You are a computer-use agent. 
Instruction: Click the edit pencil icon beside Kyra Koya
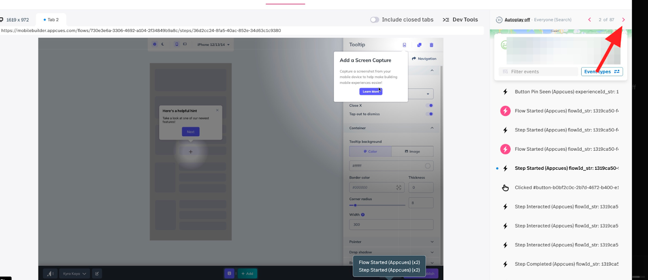[97, 274]
